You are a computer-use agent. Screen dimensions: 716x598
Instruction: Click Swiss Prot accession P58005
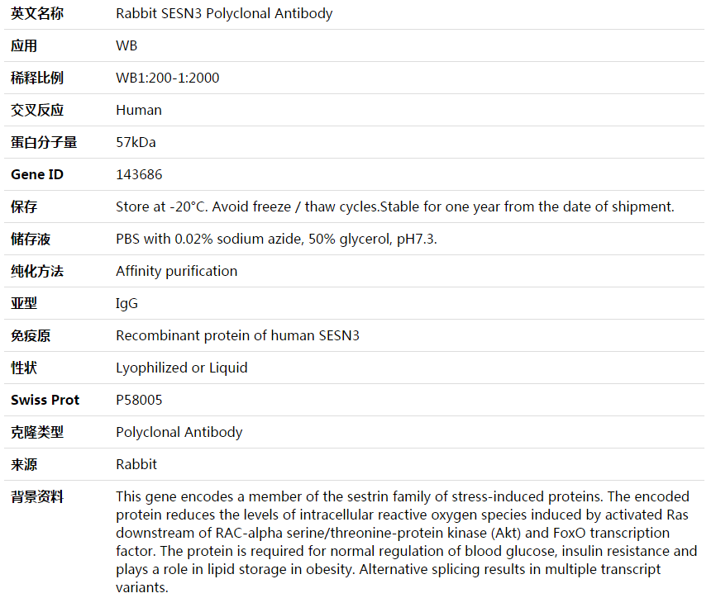[x=139, y=400]
